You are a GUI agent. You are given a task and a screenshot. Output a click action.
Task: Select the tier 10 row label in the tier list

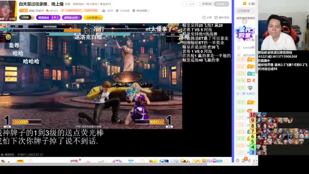pos(253,115)
